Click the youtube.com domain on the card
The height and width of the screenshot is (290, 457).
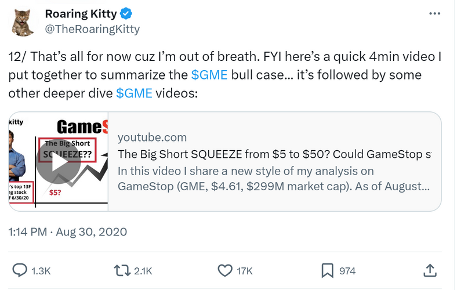coord(152,137)
